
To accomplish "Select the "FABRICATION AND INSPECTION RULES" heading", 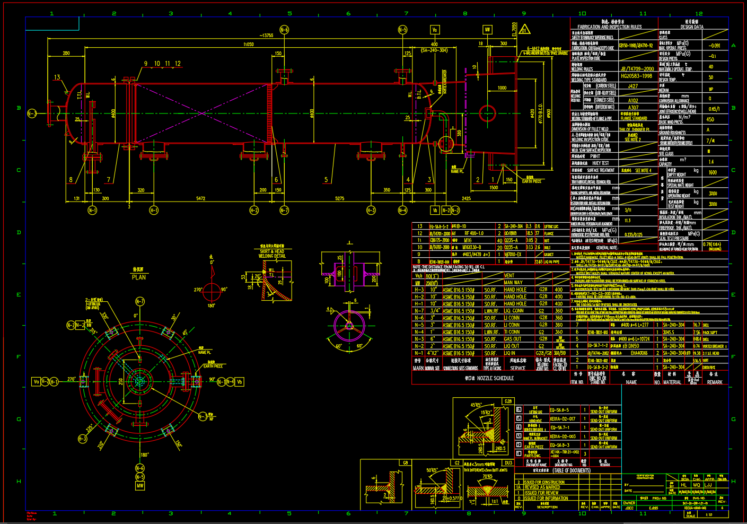I will pos(609,27).
